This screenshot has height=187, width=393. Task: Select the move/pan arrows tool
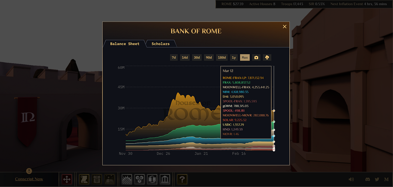coord(67,179)
